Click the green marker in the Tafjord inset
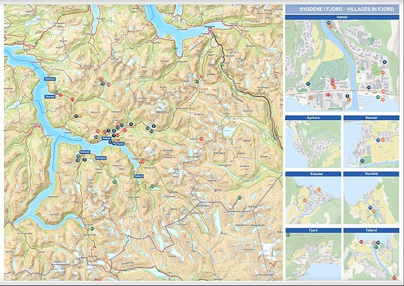This screenshot has height=286, width=404. point(377,247)
